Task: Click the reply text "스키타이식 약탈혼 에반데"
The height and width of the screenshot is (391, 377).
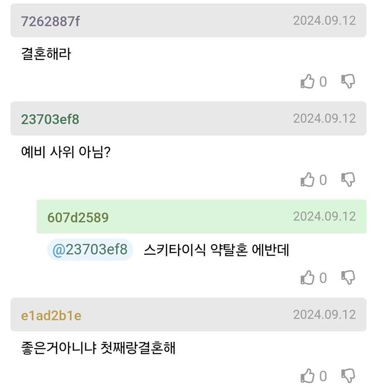Action: tap(216, 250)
